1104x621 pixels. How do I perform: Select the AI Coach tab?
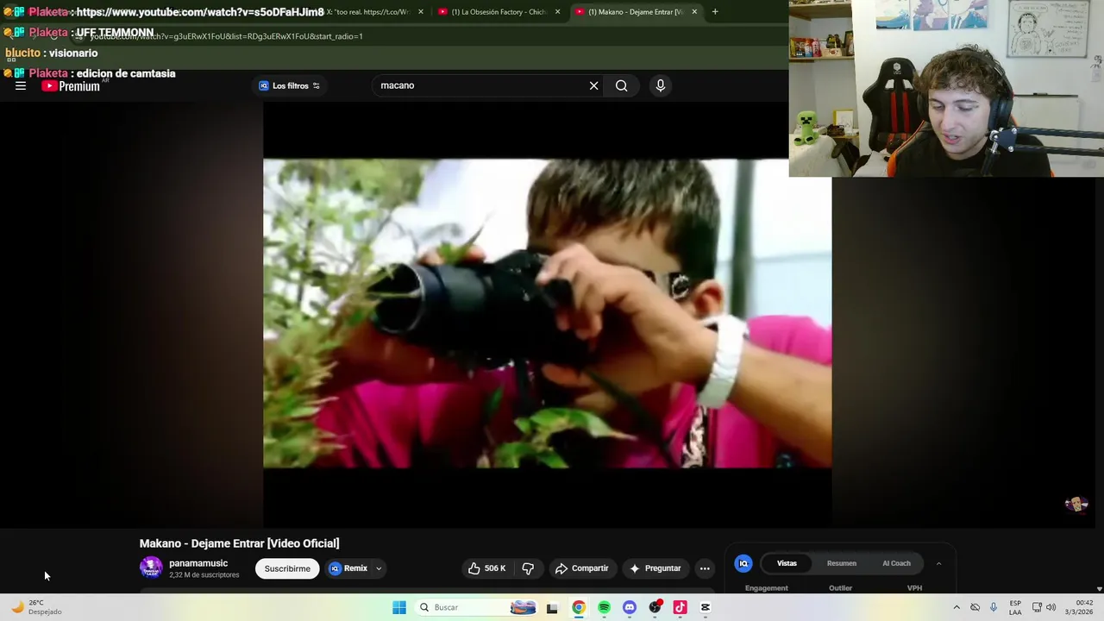tap(896, 563)
